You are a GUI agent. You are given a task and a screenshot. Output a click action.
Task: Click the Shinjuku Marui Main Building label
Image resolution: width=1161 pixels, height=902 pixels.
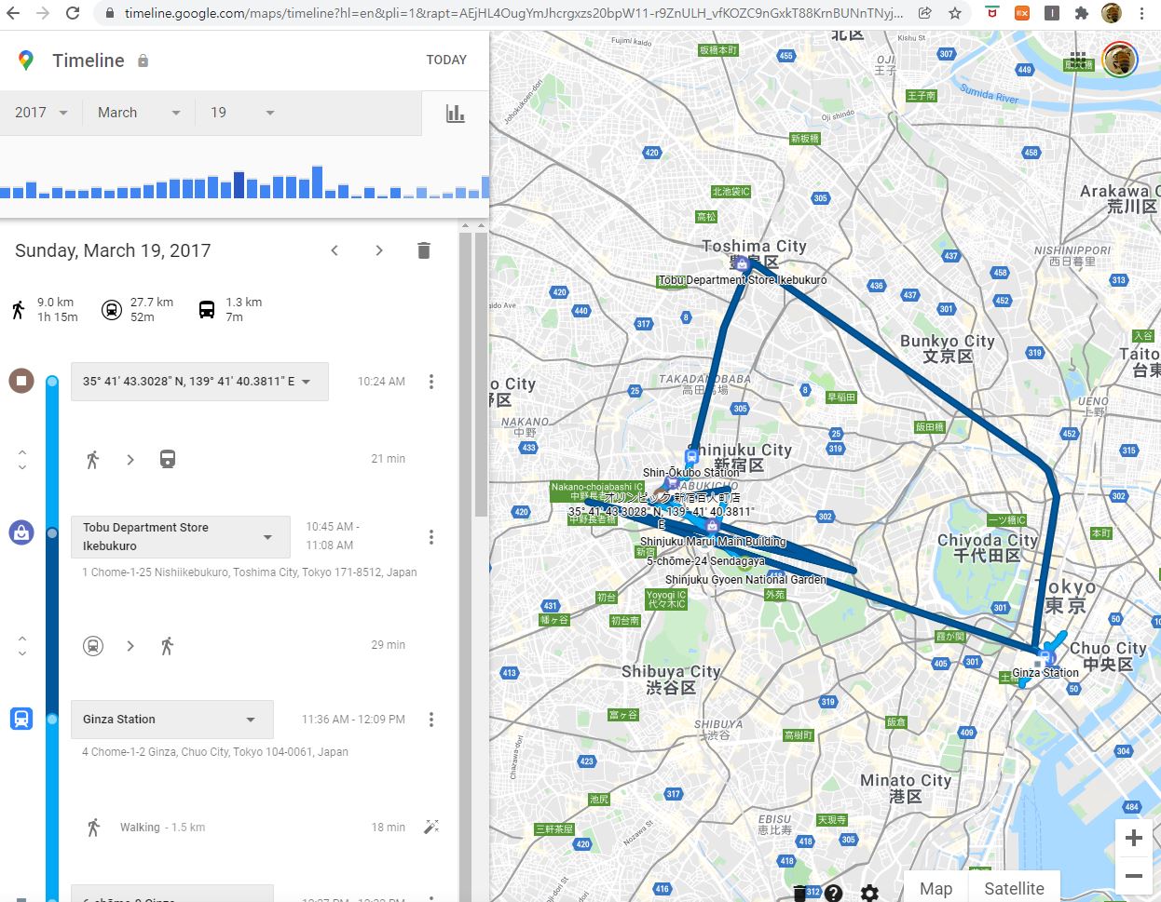coord(713,542)
